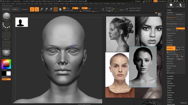
Task: Activate the Edit mode button
Action: tap(32, 9)
